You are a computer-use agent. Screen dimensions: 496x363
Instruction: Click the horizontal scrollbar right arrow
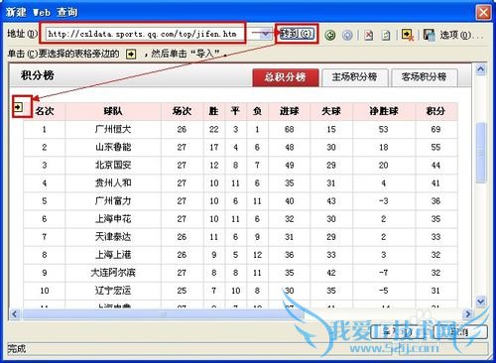[x=467, y=314]
